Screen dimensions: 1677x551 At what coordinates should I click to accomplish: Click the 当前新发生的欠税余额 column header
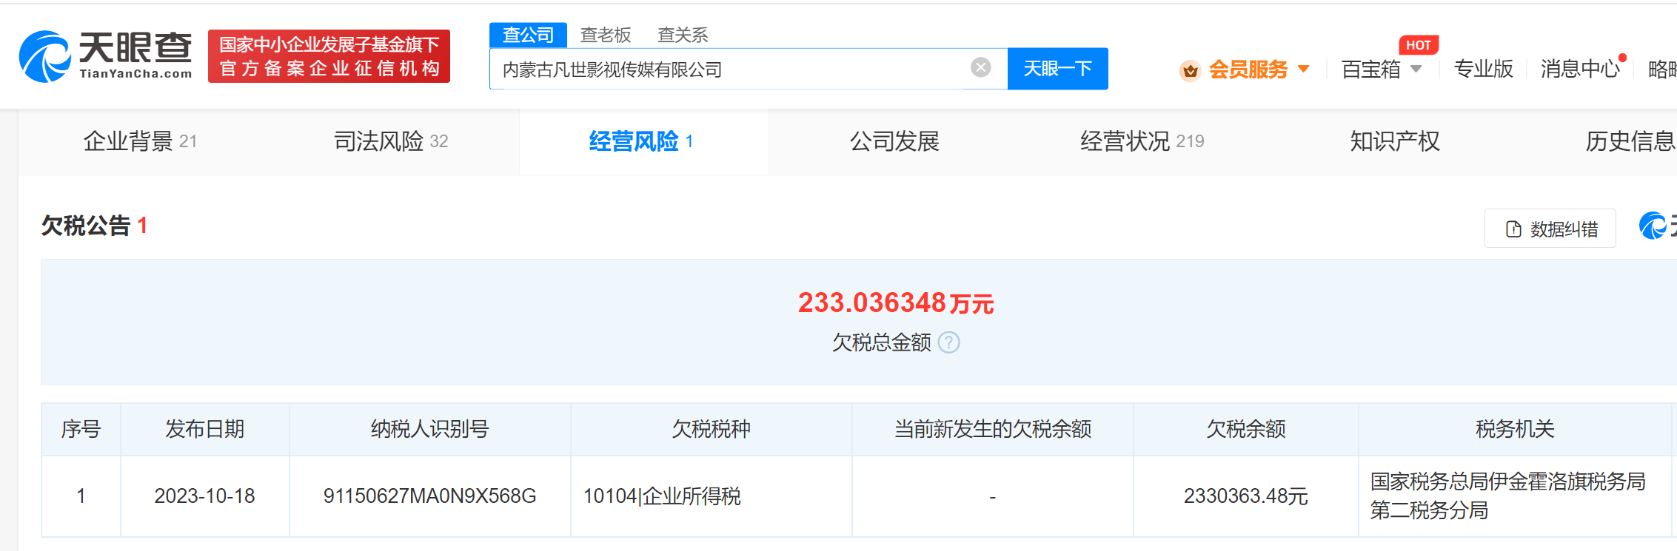pos(993,429)
